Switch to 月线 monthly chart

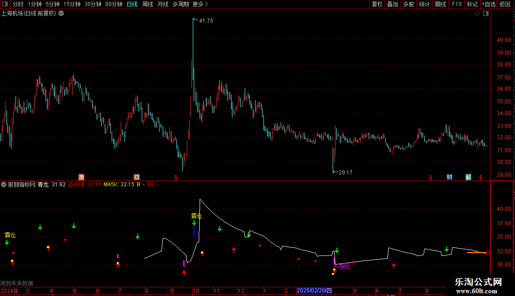click(x=163, y=4)
